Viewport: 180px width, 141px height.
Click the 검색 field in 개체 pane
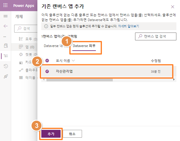pyautogui.click(x=26, y=29)
